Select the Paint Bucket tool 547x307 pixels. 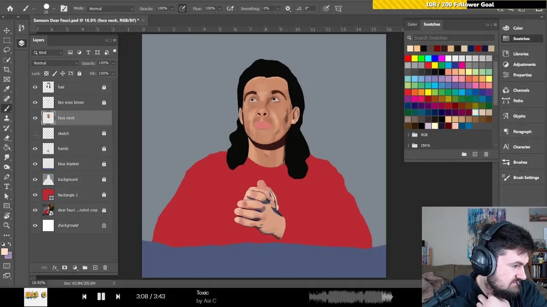click(x=7, y=148)
